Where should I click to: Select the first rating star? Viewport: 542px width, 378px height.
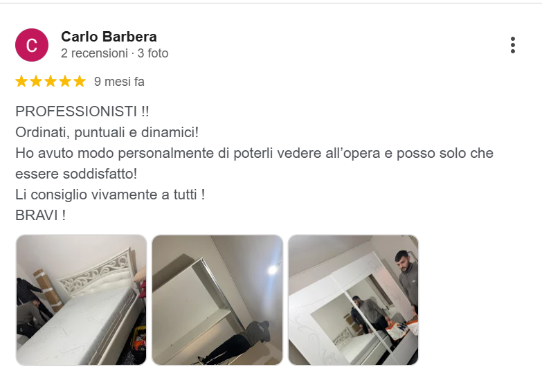click(x=21, y=82)
